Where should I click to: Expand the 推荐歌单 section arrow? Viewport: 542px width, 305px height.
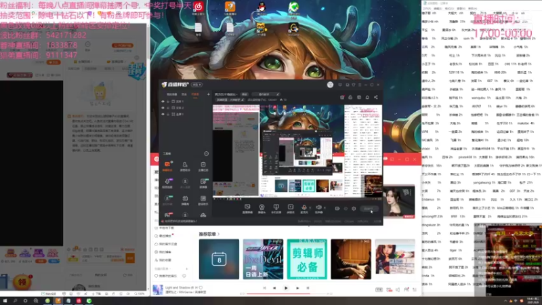[x=218, y=234]
